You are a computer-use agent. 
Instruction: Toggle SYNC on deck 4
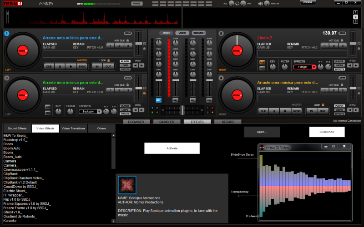click(297, 111)
